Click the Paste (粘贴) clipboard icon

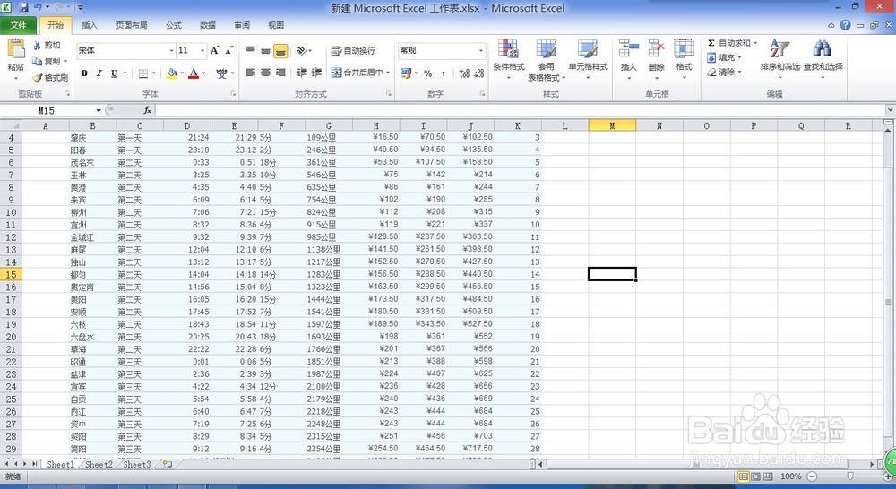[15, 50]
